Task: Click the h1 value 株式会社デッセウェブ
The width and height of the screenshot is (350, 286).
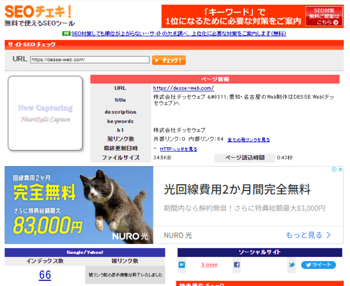Action: [x=179, y=130]
